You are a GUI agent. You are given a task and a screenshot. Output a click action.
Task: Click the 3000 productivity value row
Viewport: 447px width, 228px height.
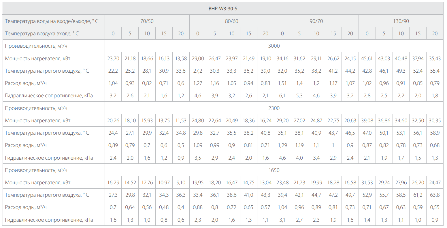coord(274,46)
